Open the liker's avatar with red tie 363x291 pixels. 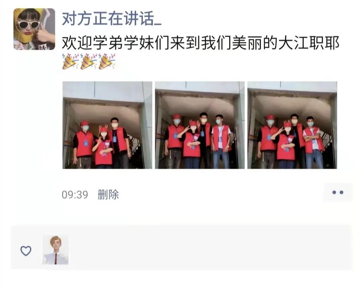click(x=55, y=250)
